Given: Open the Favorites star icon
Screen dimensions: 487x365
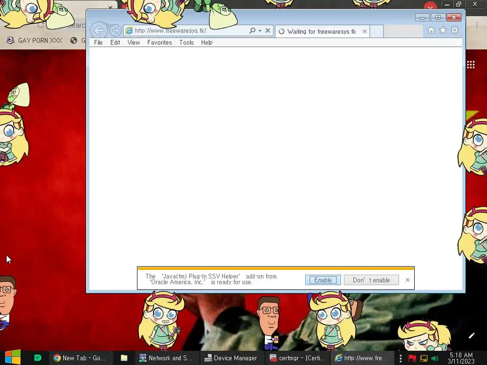Looking at the screenshot, I should pos(443,30).
